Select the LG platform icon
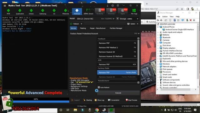200x113 pixels. point(54,12)
